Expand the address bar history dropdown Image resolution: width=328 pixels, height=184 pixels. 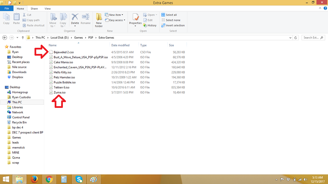pos(290,38)
